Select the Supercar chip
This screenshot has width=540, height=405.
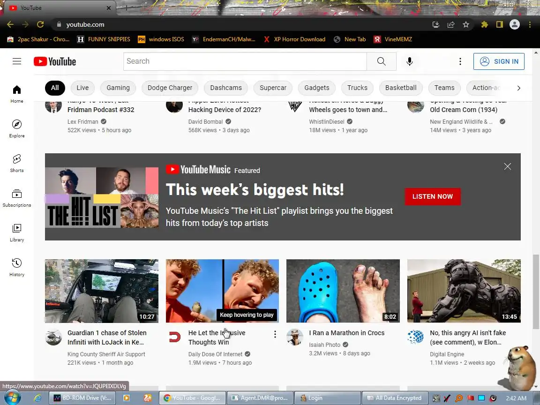273,88
